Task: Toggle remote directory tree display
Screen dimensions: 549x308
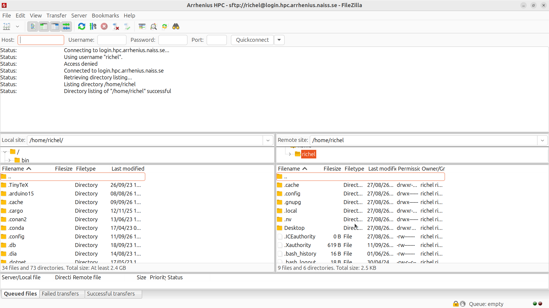Action: (55, 27)
